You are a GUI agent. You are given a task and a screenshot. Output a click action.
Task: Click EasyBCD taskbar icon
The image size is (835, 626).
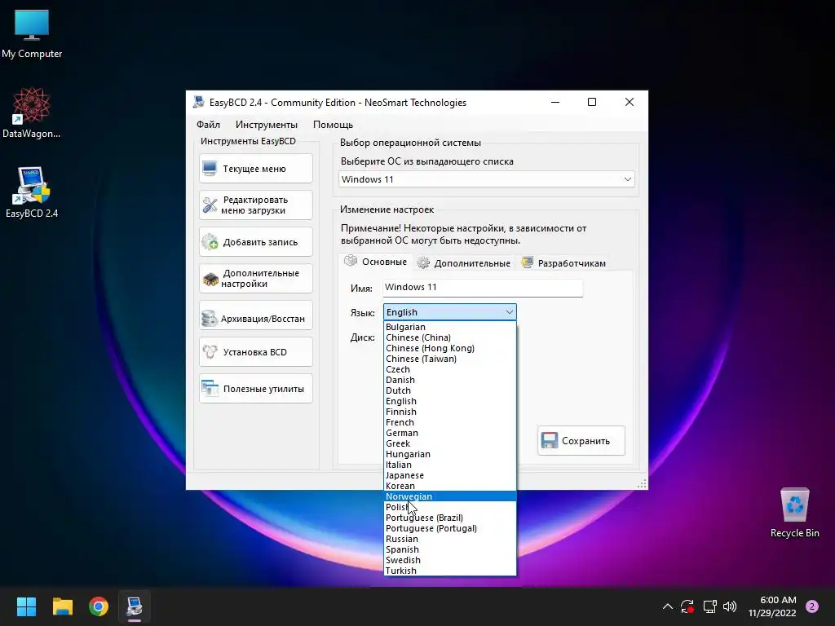(x=135, y=606)
